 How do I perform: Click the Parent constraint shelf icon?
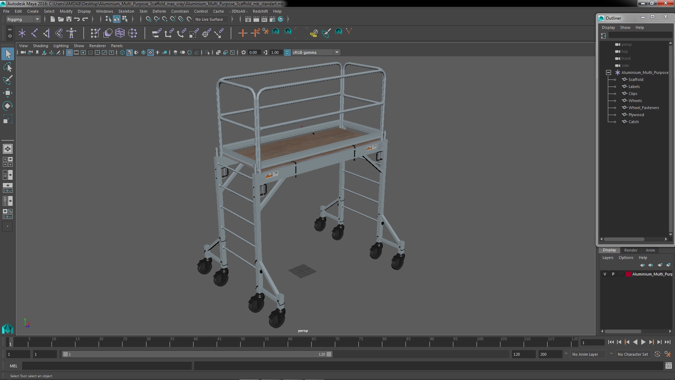click(x=157, y=33)
